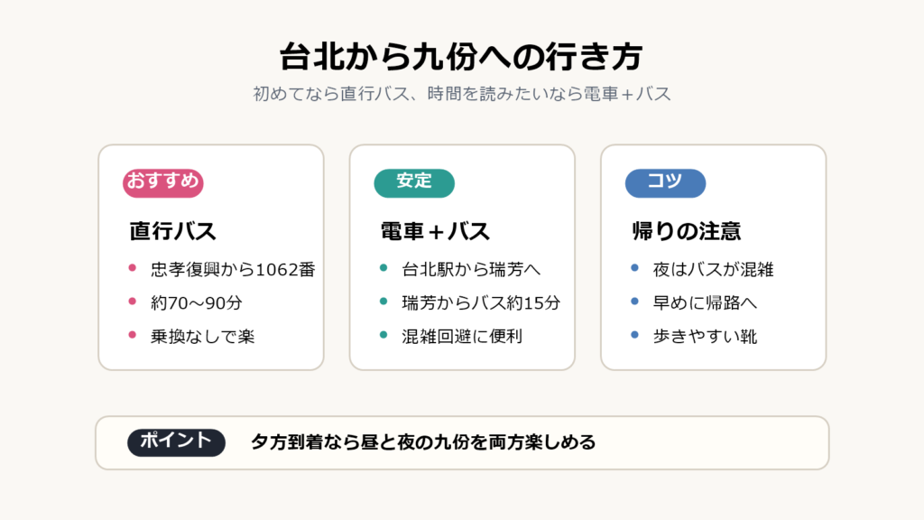Click the blue コツ badge
924x520 pixels.
click(x=665, y=182)
